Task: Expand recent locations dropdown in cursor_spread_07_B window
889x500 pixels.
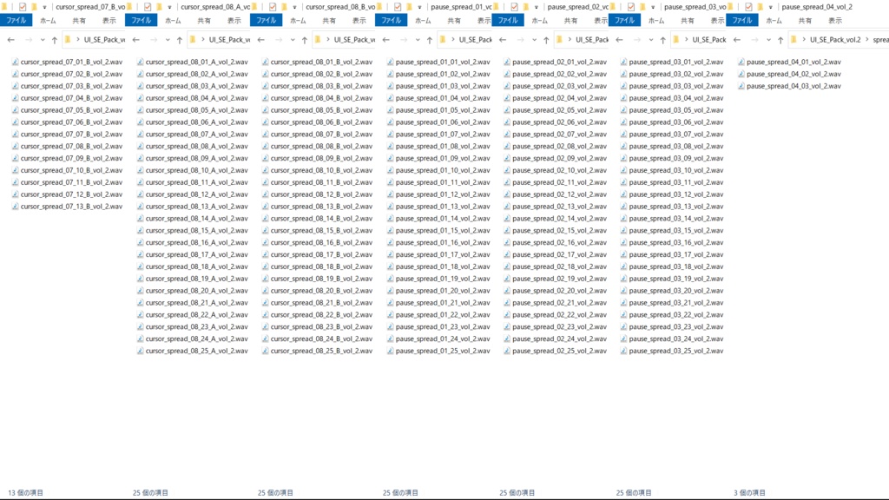Action: coord(43,40)
